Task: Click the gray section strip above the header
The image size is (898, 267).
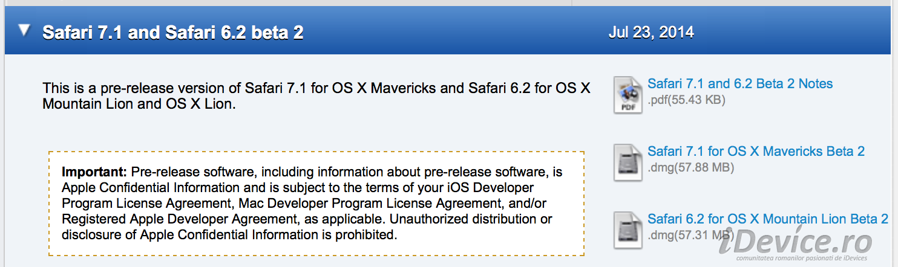Action: click(288, 2)
